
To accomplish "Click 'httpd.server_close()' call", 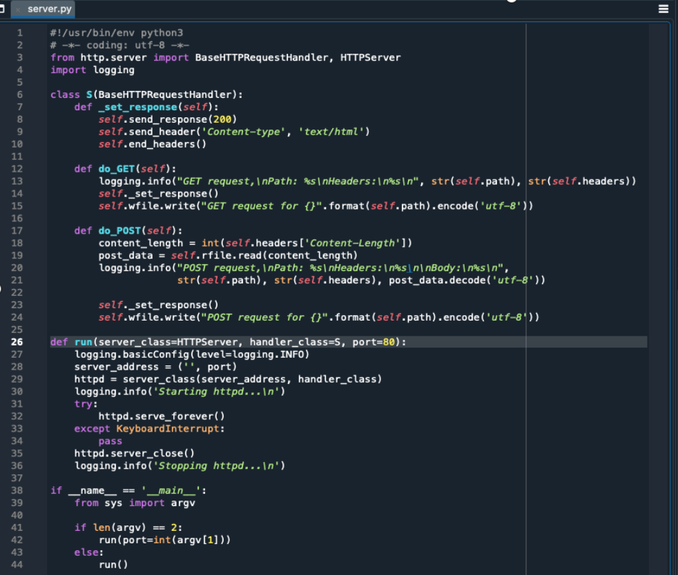I will point(134,453).
